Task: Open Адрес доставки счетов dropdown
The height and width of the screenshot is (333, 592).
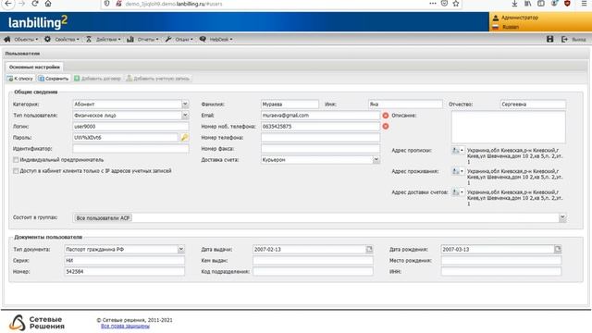Action: pyautogui.click(x=458, y=192)
